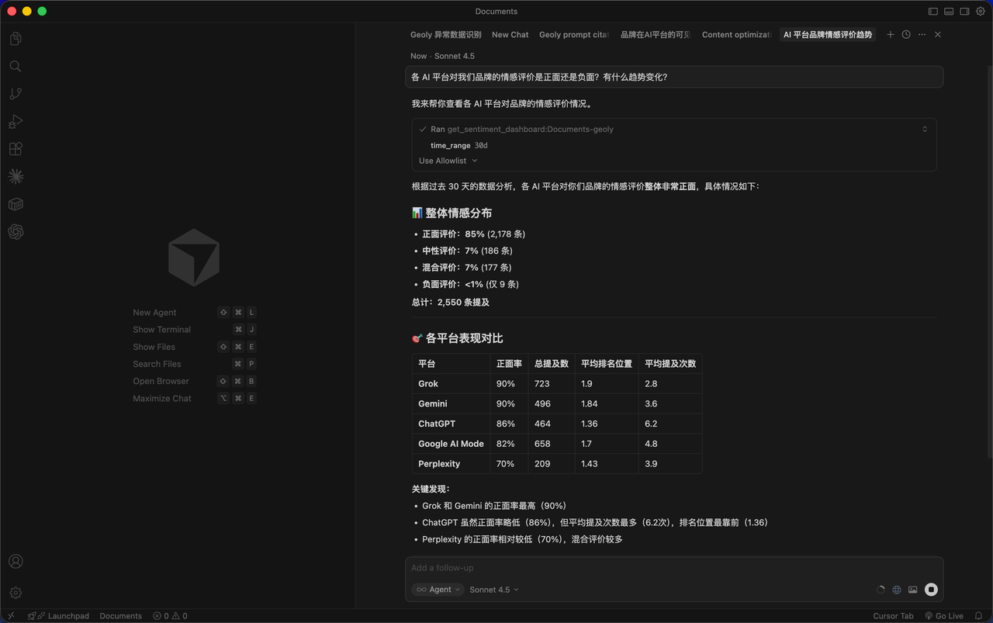Switch to the Geoly 异常数据识别 tab
This screenshot has height=623, width=993.
pyautogui.click(x=445, y=35)
